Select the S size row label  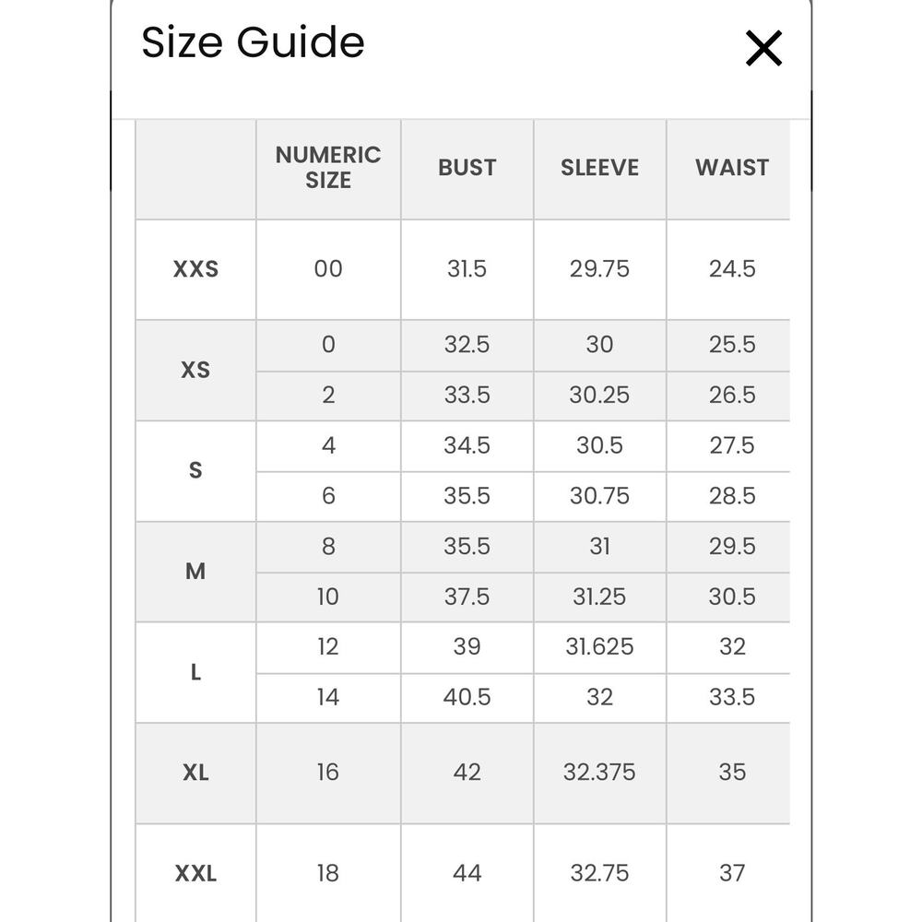tap(195, 471)
